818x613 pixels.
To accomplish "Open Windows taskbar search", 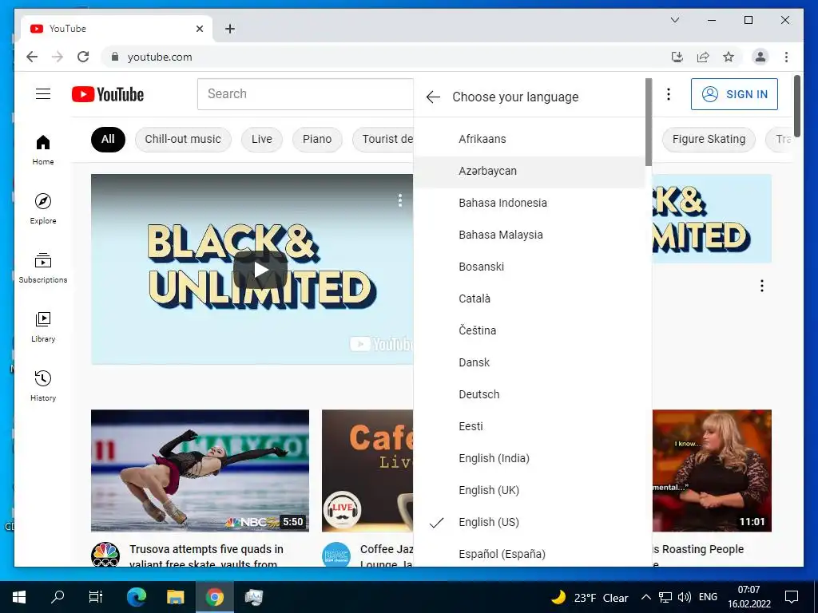I will pyautogui.click(x=58, y=597).
